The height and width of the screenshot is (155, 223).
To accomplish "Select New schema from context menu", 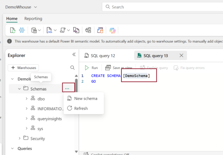I will coord(83,98).
